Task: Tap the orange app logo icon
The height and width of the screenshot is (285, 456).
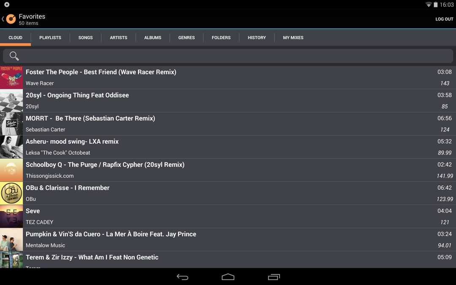Action: click(x=11, y=19)
